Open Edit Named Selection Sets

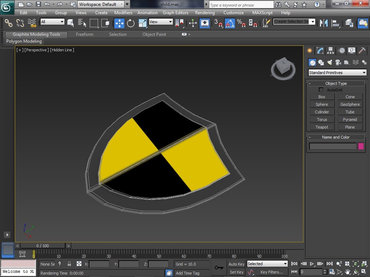point(266,23)
